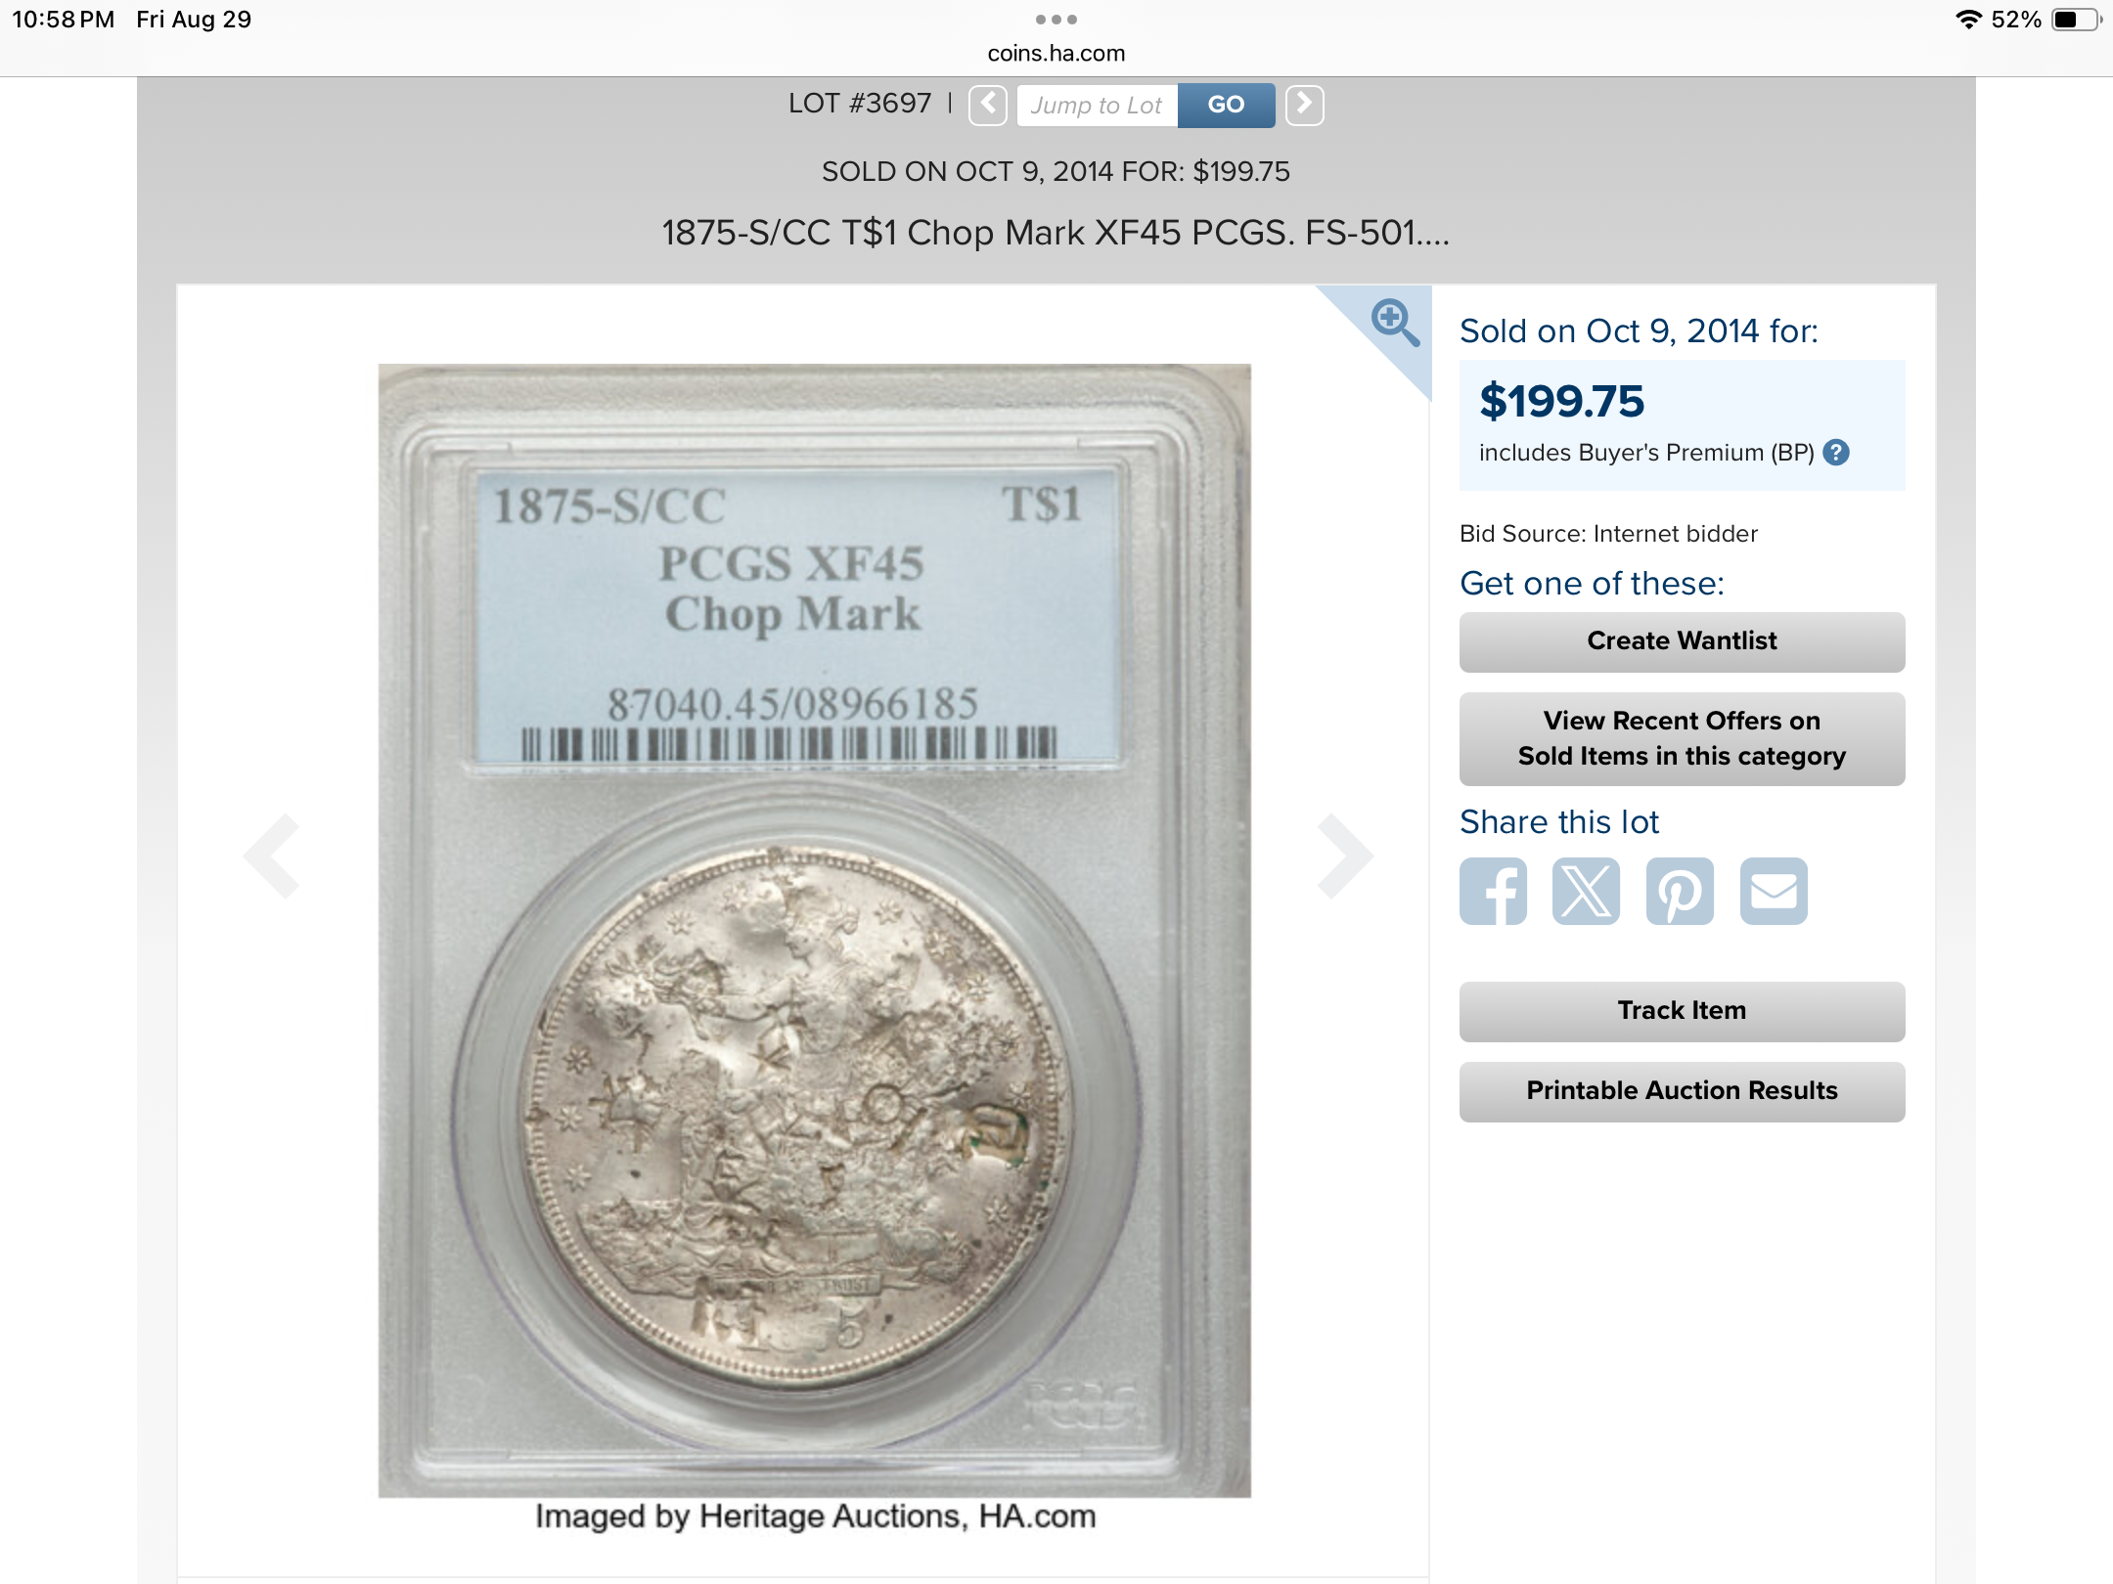Open Printable Auction Results

(1682, 1091)
